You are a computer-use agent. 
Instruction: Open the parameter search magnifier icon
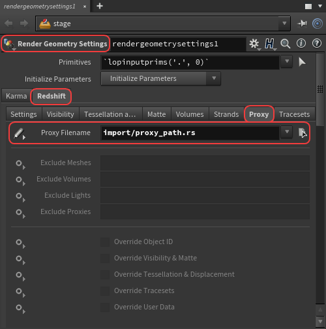[285, 44]
